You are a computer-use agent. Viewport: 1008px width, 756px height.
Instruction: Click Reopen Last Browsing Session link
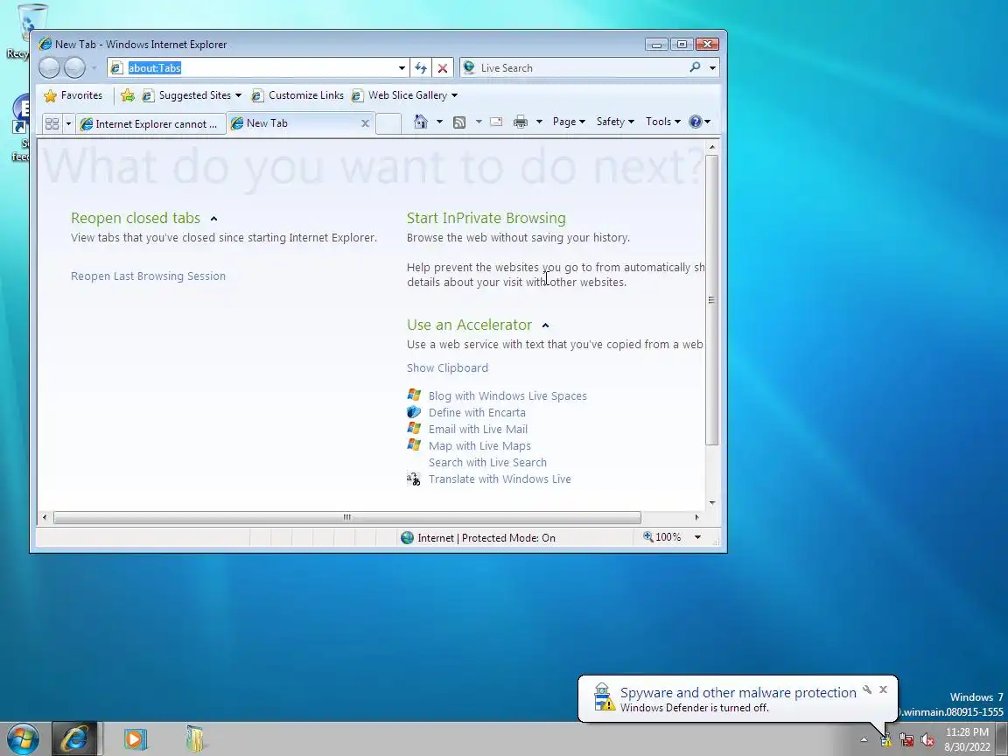[148, 276]
